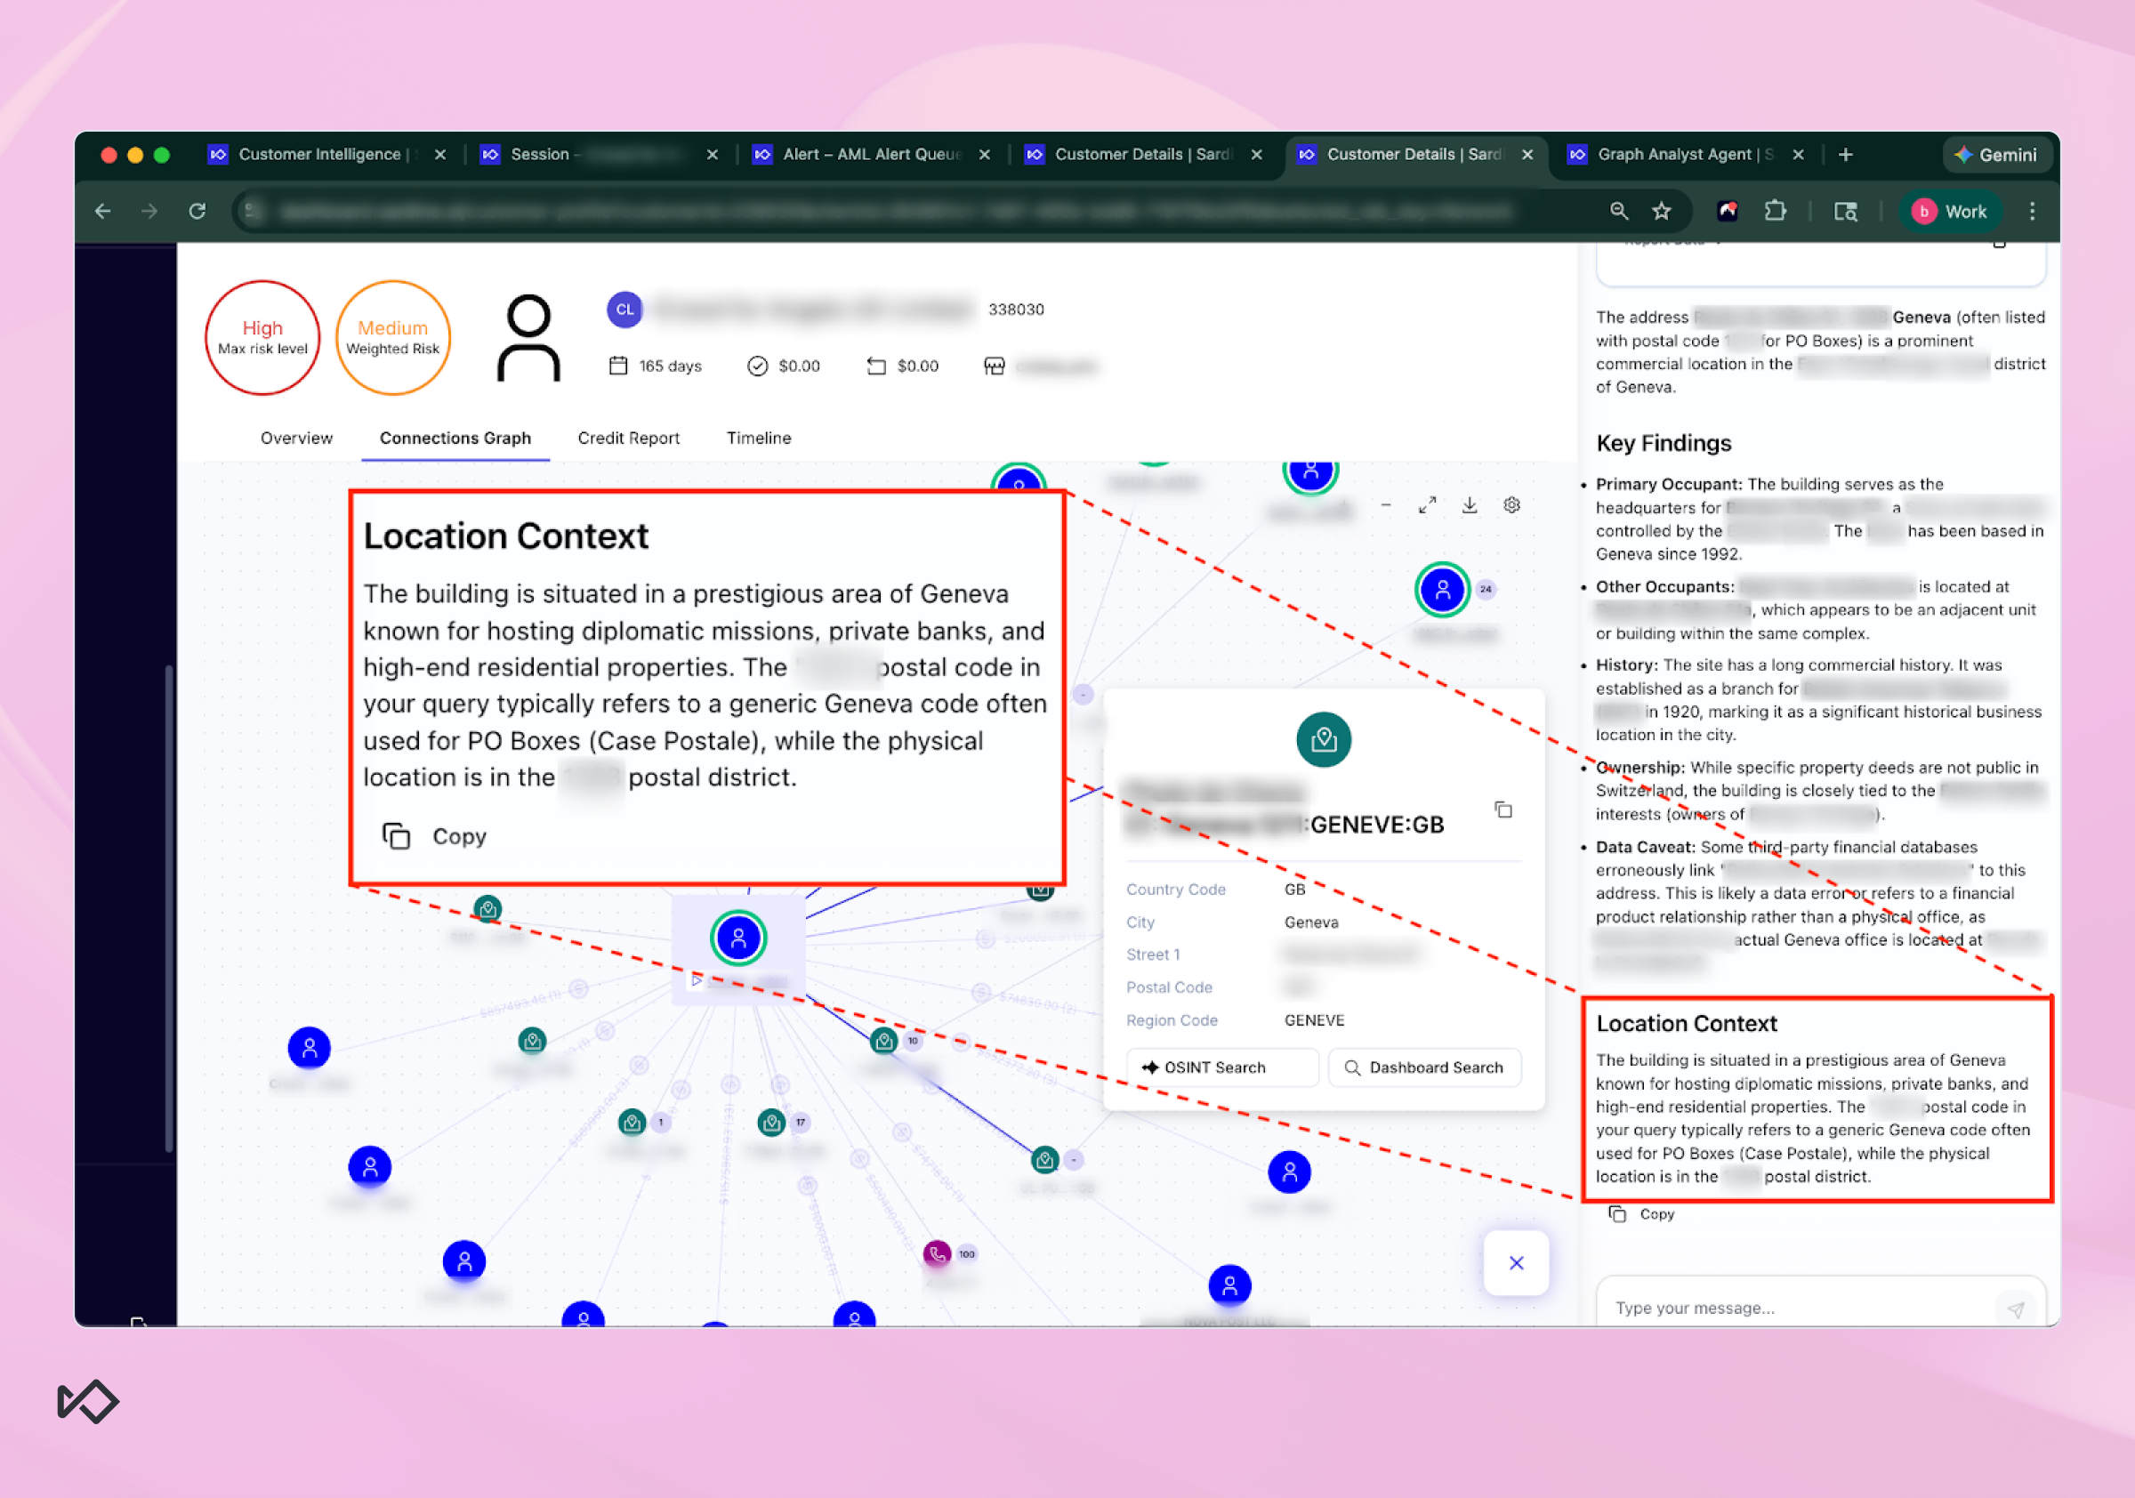Switch to Credit Report tab
2135x1498 pixels.
coord(628,438)
